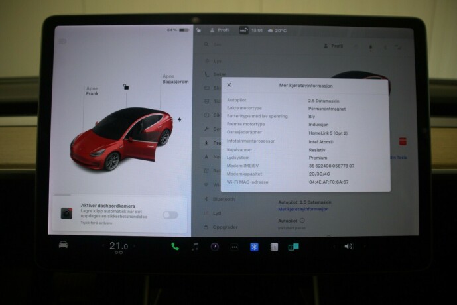Select the Oppgrader menu item
Viewport: 457px width, 305px height.
(221, 227)
